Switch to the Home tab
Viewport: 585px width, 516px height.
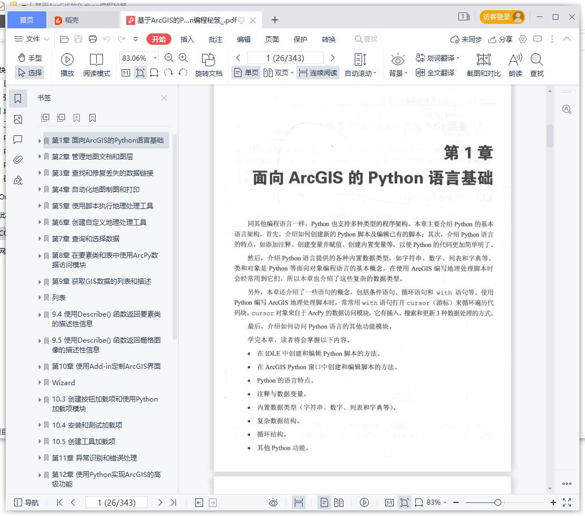coord(27,20)
